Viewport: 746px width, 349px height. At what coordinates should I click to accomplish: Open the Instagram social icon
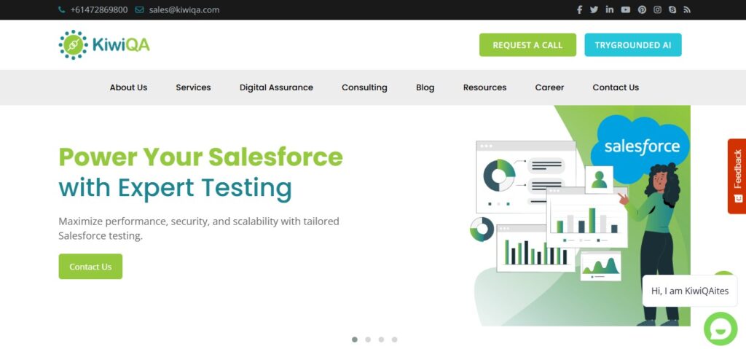[658, 9]
